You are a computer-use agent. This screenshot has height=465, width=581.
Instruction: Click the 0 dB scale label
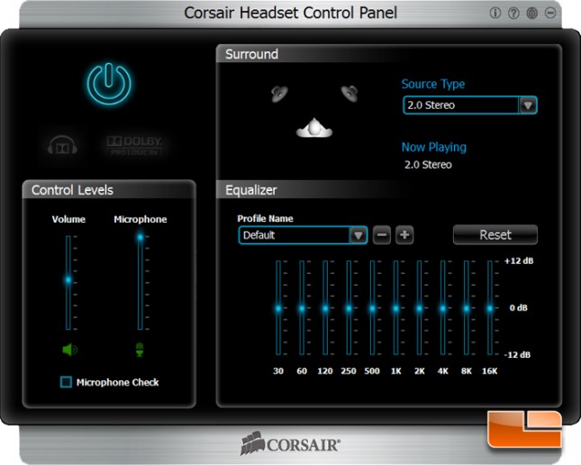pyautogui.click(x=518, y=308)
